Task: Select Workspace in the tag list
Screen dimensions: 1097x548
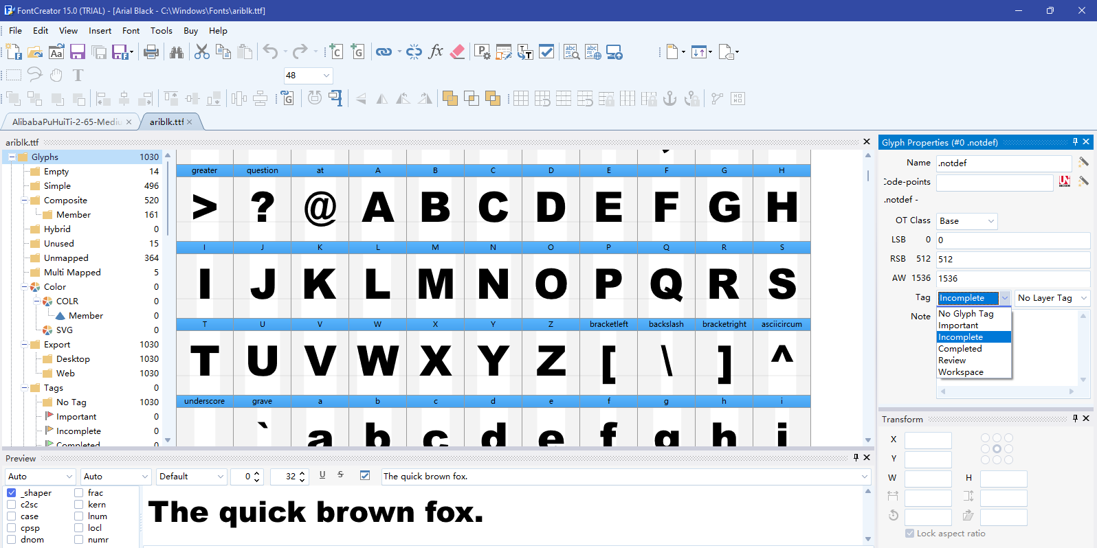Action: click(x=974, y=372)
